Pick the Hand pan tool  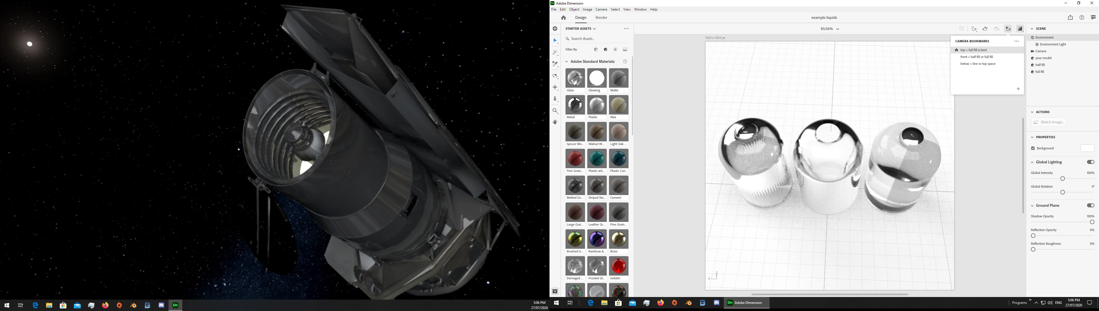click(555, 122)
